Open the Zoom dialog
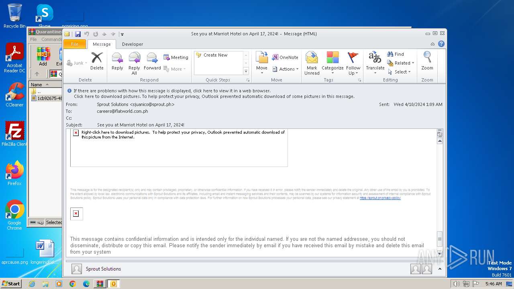 pyautogui.click(x=427, y=61)
